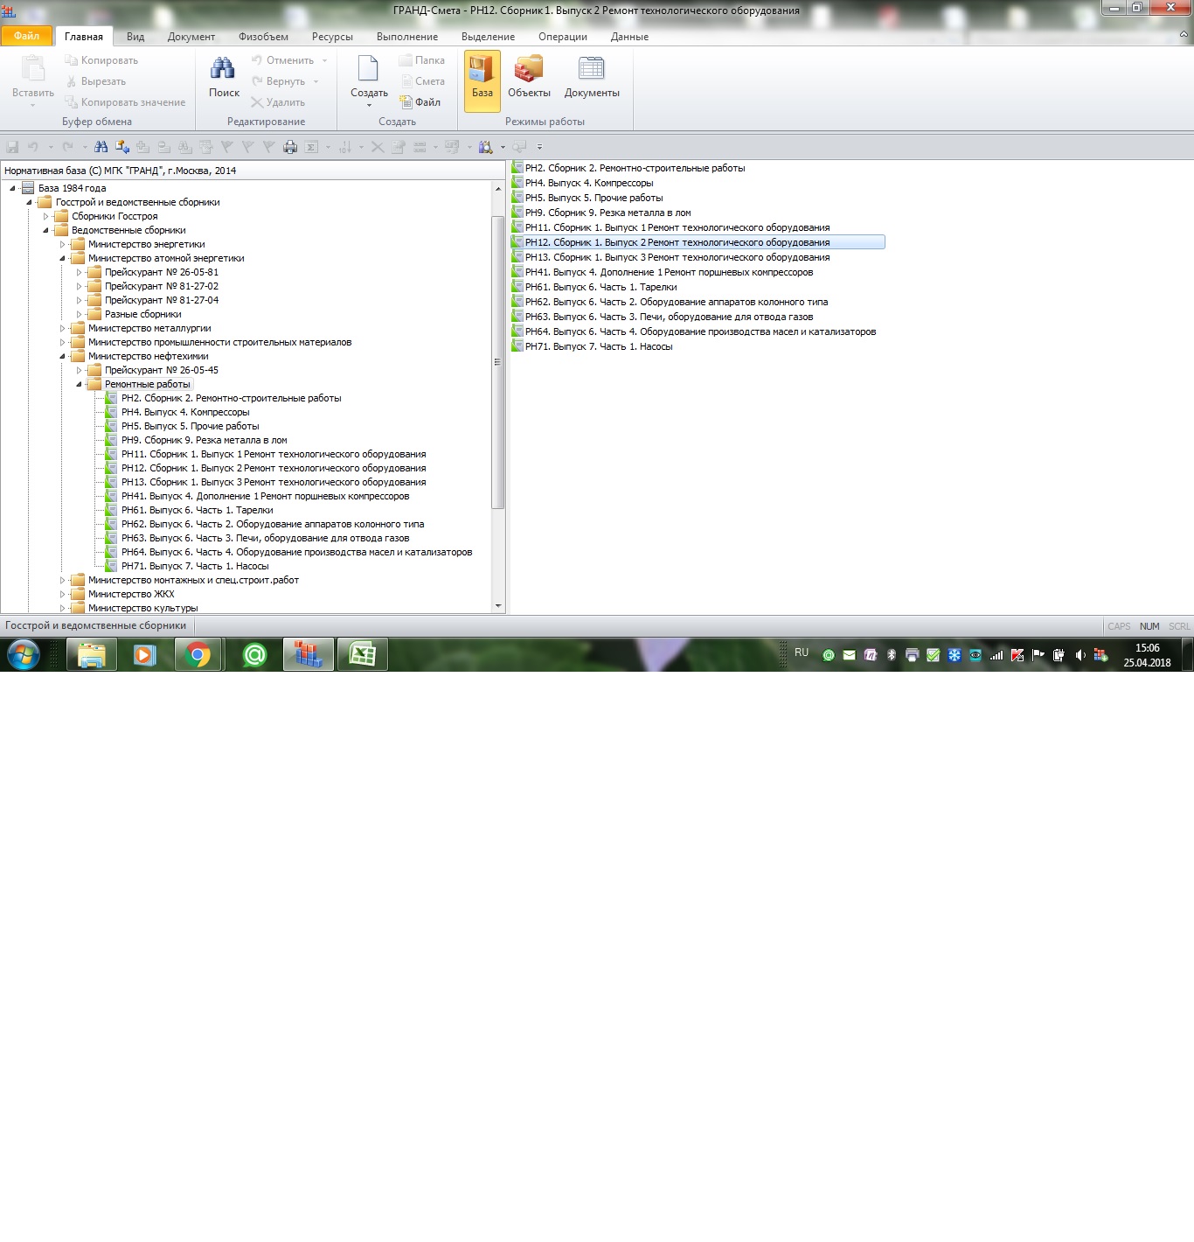Switch to the Физобъем ribbon tab
1194x1242 pixels.
point(263,37)
